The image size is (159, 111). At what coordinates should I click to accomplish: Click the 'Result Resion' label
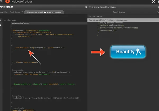[119, 12]
